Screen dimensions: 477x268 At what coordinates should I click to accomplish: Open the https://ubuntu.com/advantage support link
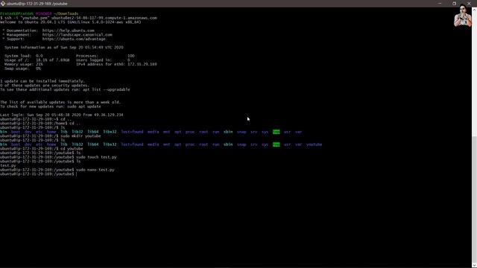coord(74,39)
